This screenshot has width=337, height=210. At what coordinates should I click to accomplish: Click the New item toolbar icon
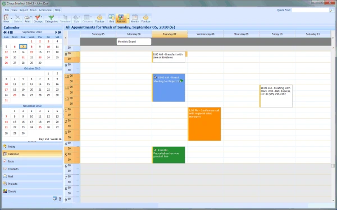(6, 18)
